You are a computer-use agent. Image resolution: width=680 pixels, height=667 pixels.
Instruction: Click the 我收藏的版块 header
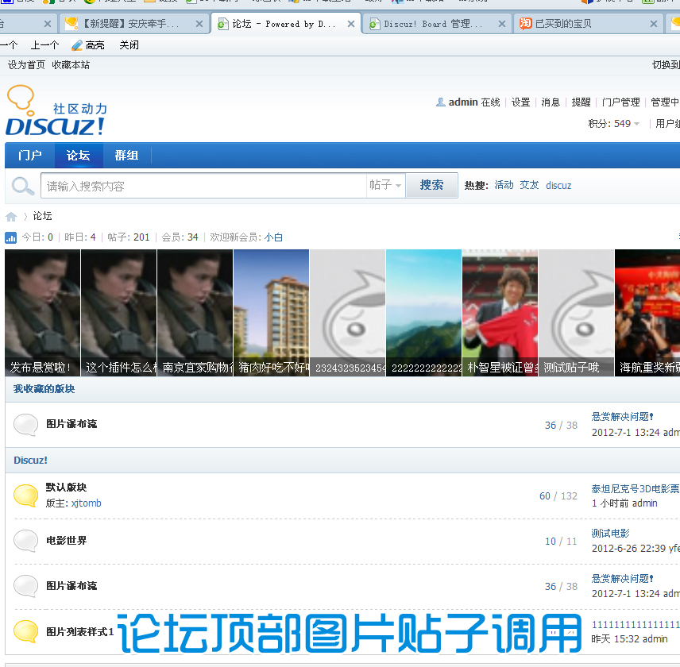tap(44, 389)
